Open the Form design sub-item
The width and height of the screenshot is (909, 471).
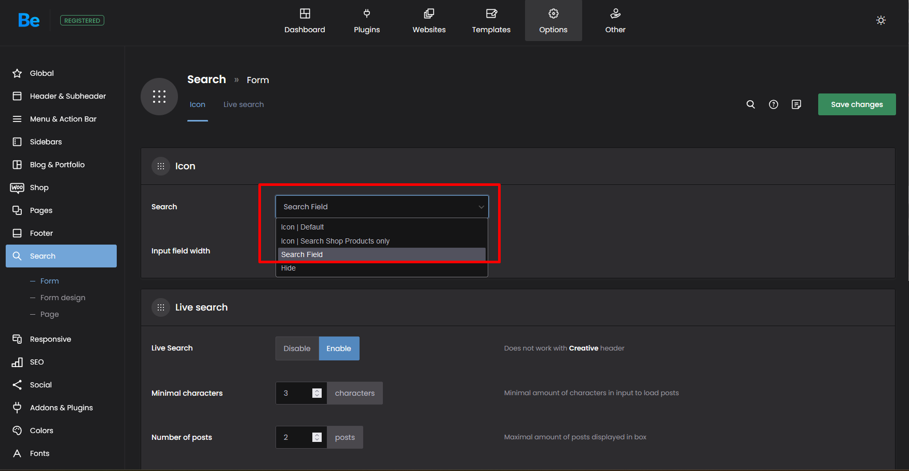[63, 298]
